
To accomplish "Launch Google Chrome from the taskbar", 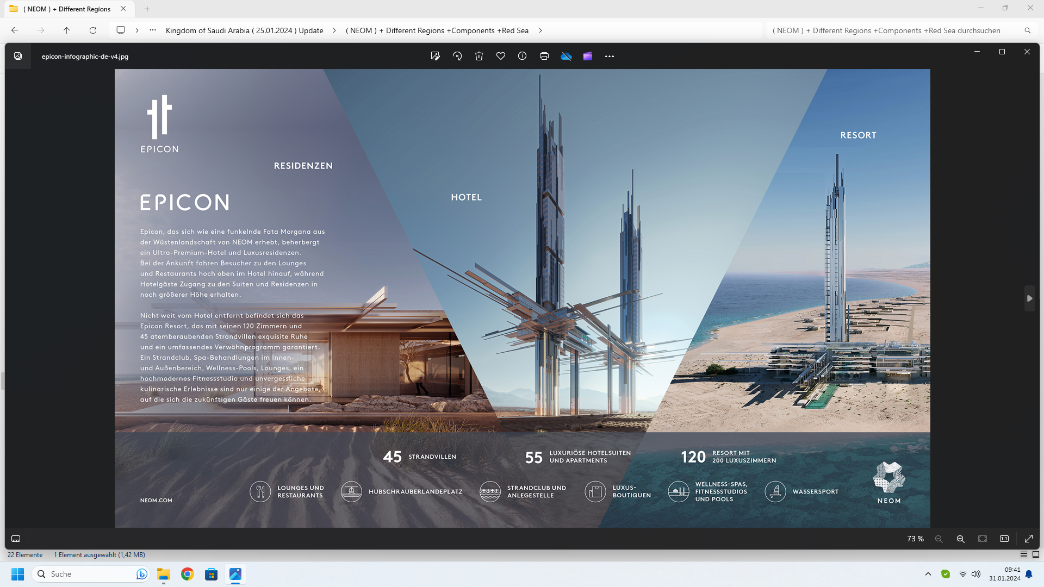I will click(x=188, y=574).
